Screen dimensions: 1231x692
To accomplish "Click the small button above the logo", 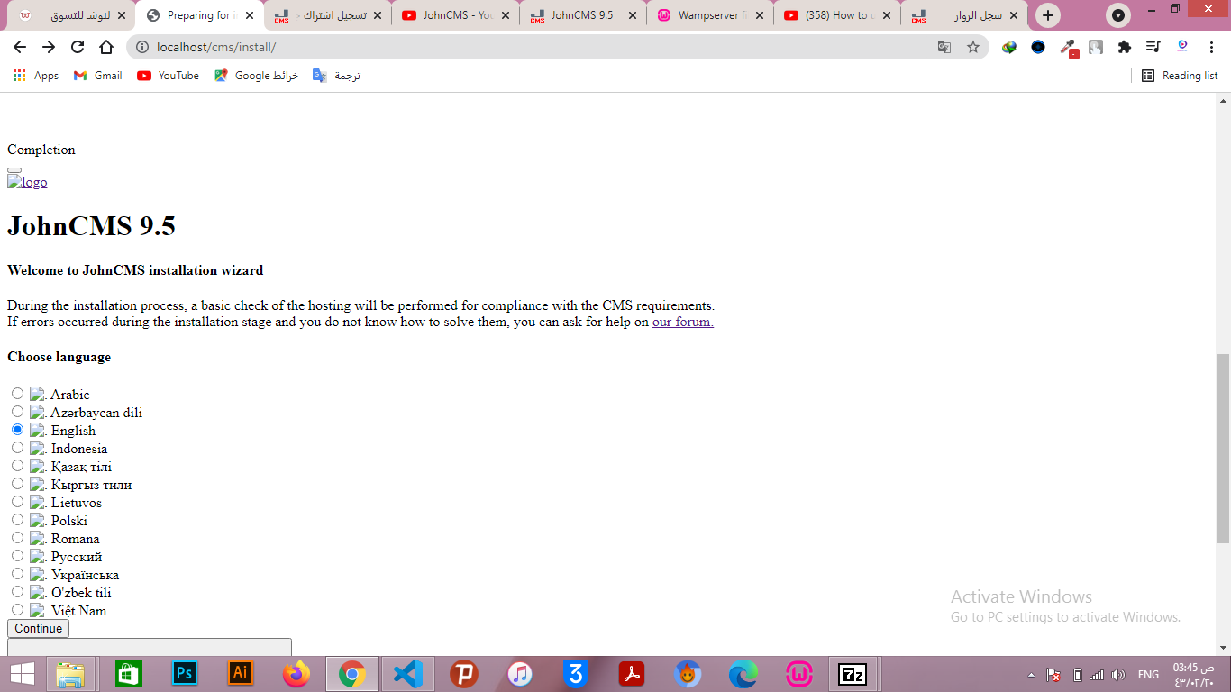I will (x=14, y=169).
